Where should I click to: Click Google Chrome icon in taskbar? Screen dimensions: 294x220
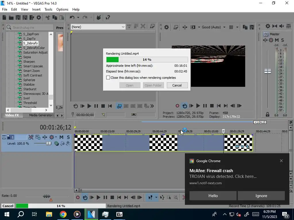click(x=63, y=214)
